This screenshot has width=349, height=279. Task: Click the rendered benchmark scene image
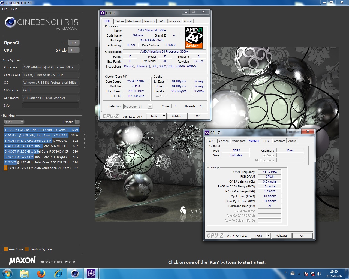click(217, 134)
